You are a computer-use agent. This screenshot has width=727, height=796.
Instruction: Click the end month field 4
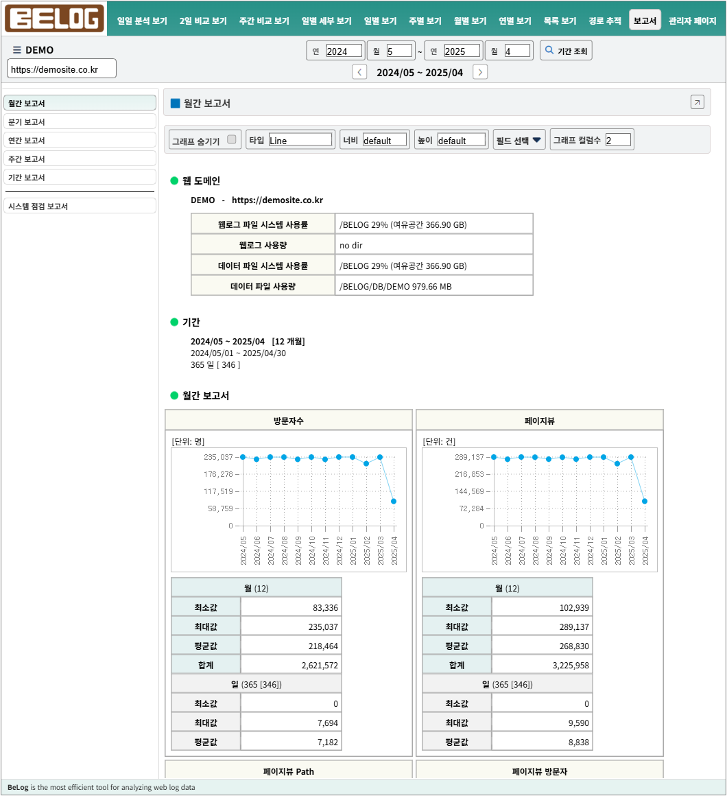coord(517,51)
